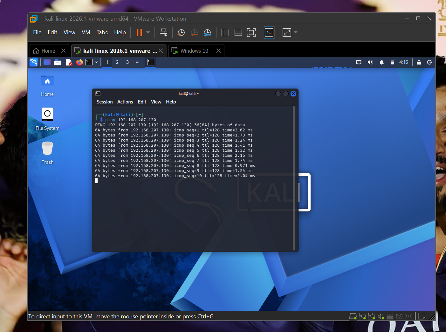
Task: Switch to workspace 3
Action: 127,62
